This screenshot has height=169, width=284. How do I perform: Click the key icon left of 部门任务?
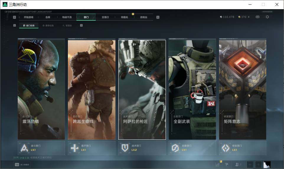tap(14, 25)
